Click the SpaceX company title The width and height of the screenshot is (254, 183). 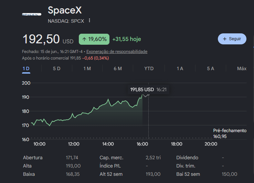coord(65,10)
